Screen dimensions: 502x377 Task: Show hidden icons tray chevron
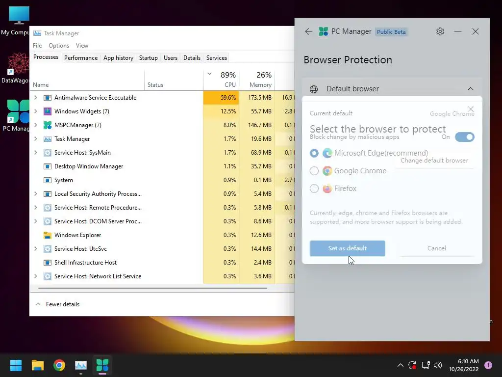click(400, 365)
